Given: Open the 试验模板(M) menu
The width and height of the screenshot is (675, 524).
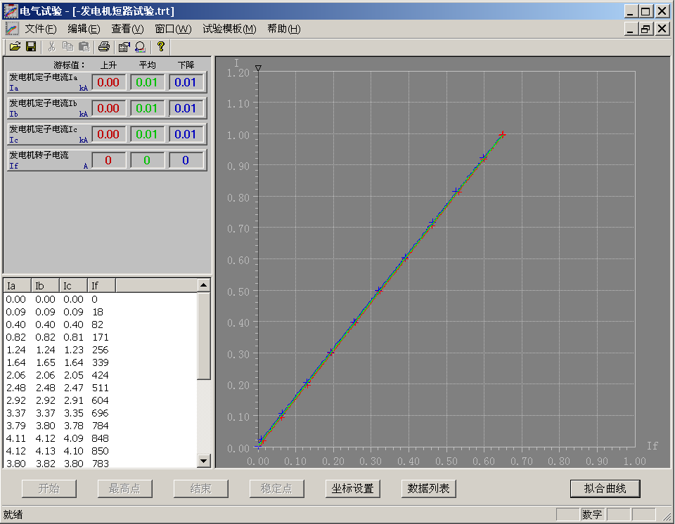Looking at the screenshot, I should click(229, 29).
